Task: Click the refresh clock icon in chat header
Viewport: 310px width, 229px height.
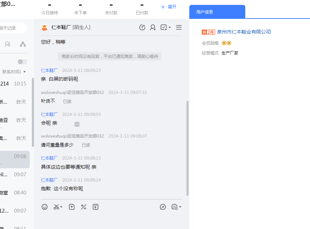Action: [x=142, y=28]
